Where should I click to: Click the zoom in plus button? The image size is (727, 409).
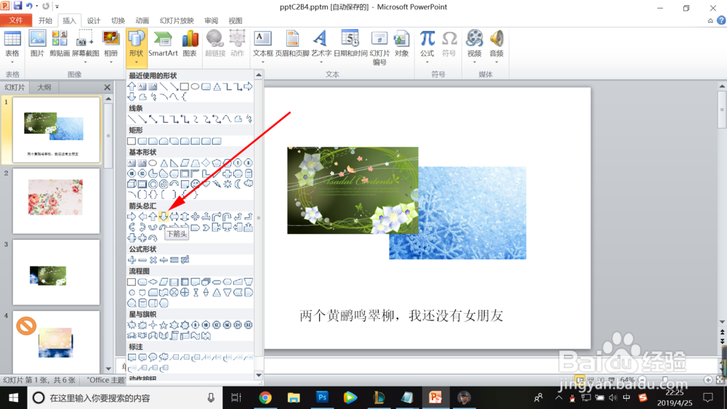point(708,380)
